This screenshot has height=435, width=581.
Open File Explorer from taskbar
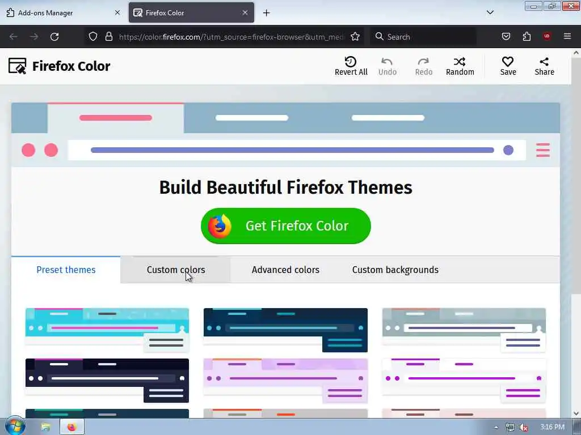[45, 427]
